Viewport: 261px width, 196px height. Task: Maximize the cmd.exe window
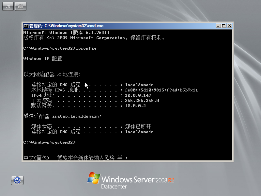224,26
